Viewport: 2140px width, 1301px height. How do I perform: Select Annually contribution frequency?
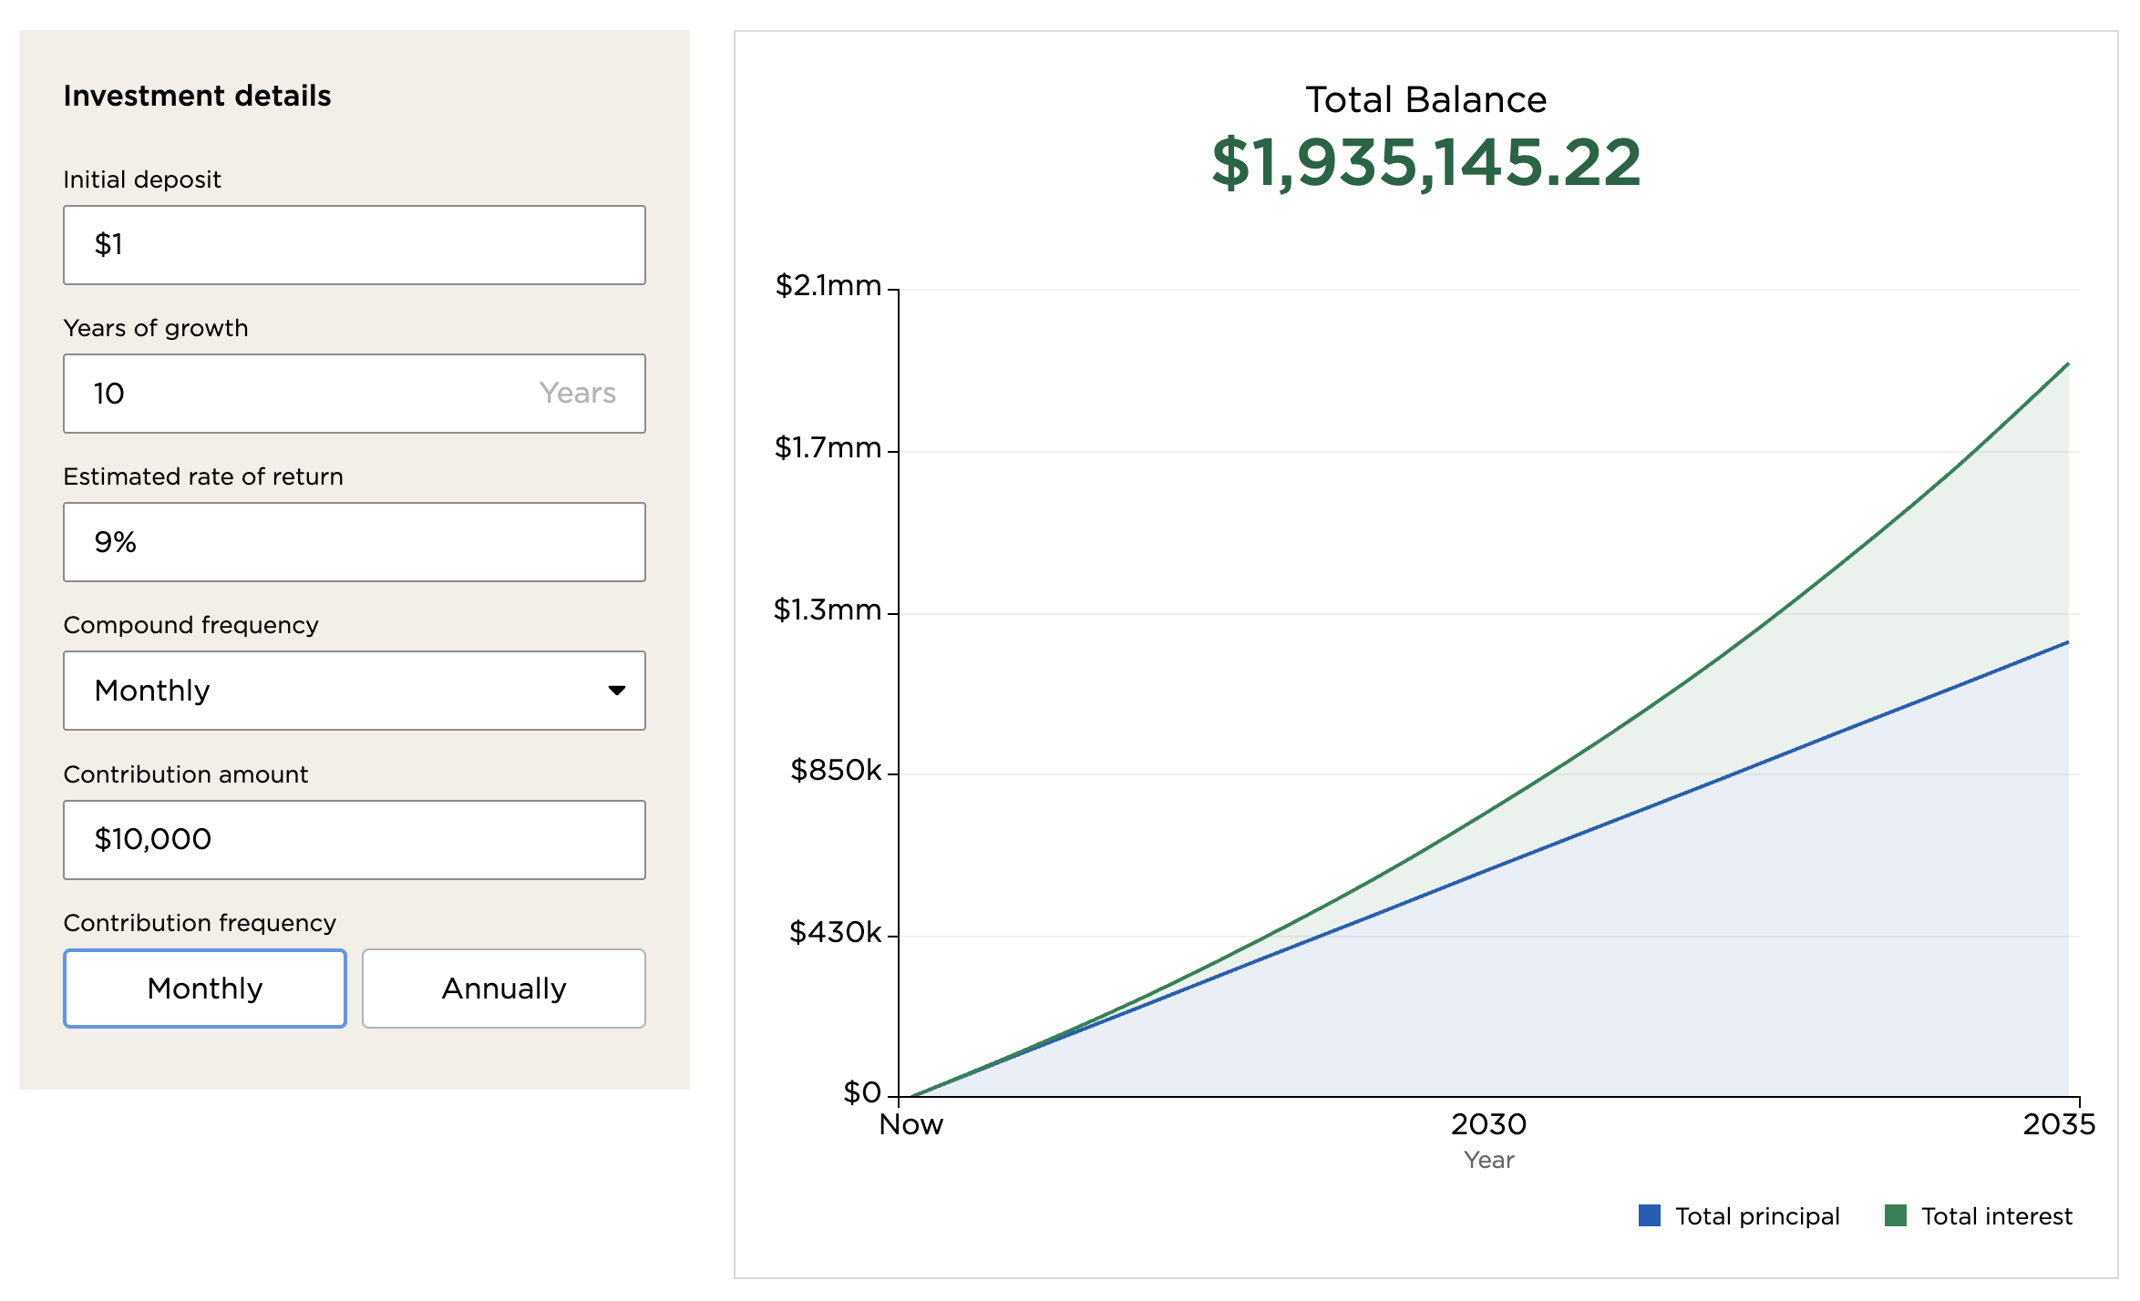504,989
